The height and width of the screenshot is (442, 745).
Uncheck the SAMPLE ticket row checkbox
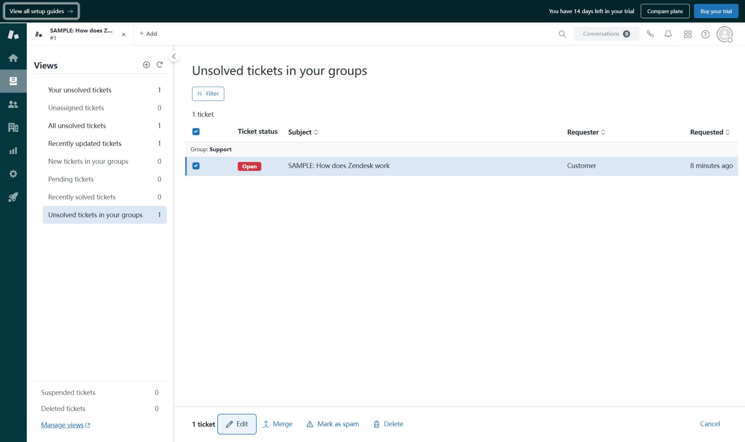(x=196, y=166)
